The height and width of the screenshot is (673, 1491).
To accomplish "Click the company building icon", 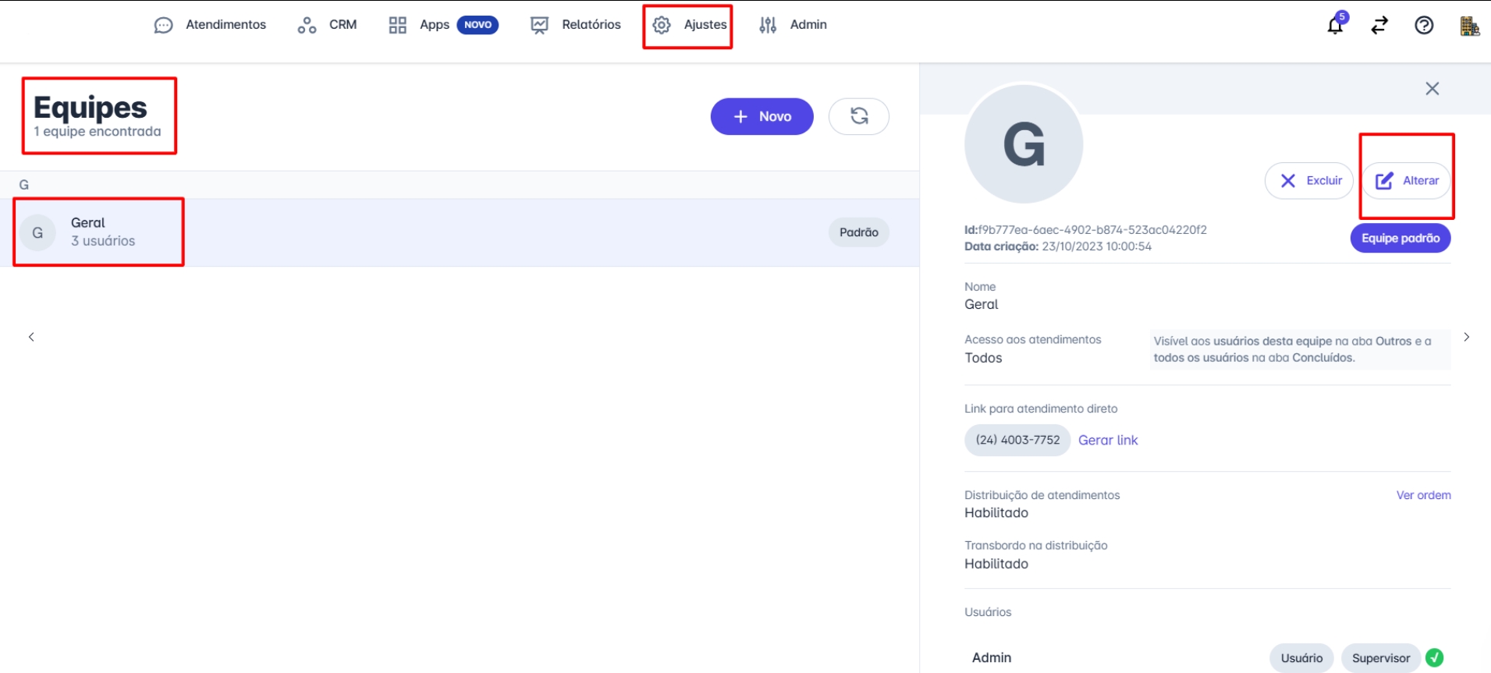I will point(1469,26).
